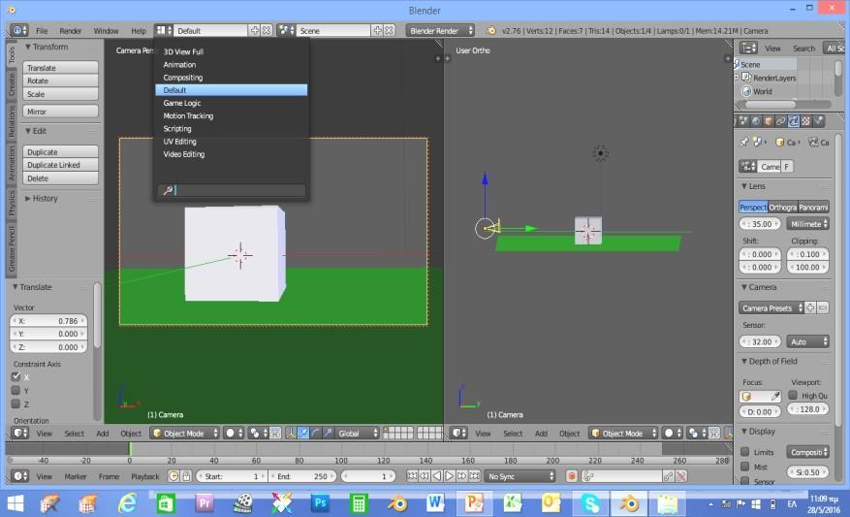Click End frame 250 field
850x517 pixels.
303,476
